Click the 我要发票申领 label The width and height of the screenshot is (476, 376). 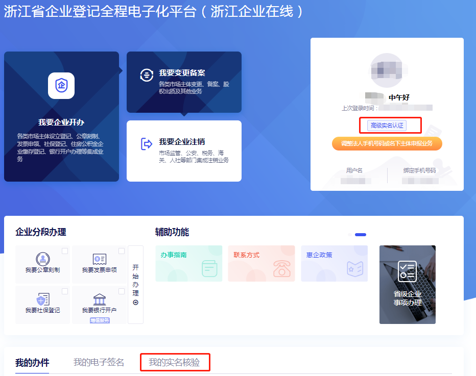point(99,270)
